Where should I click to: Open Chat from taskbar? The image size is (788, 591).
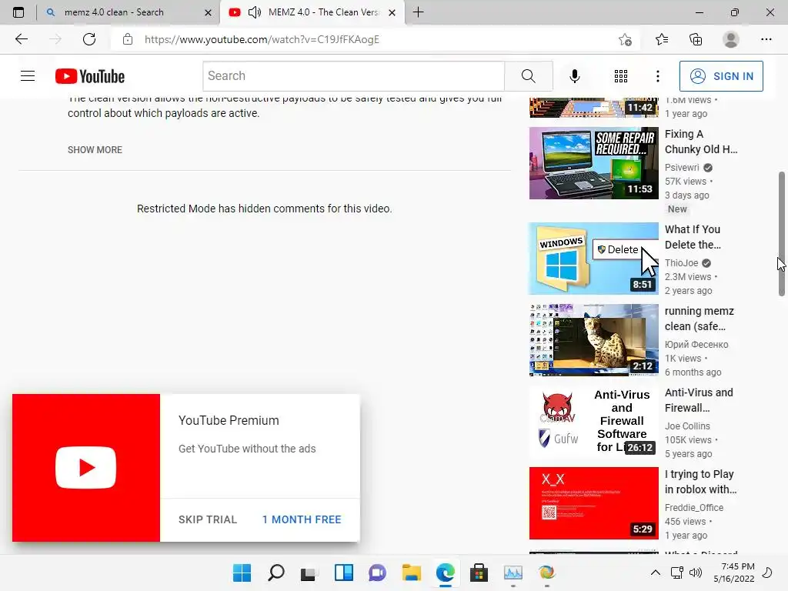click(x=377, y=573)
